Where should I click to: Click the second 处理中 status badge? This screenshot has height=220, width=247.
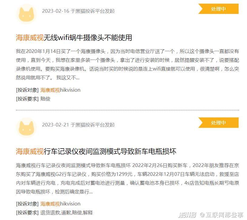[218, 123]
